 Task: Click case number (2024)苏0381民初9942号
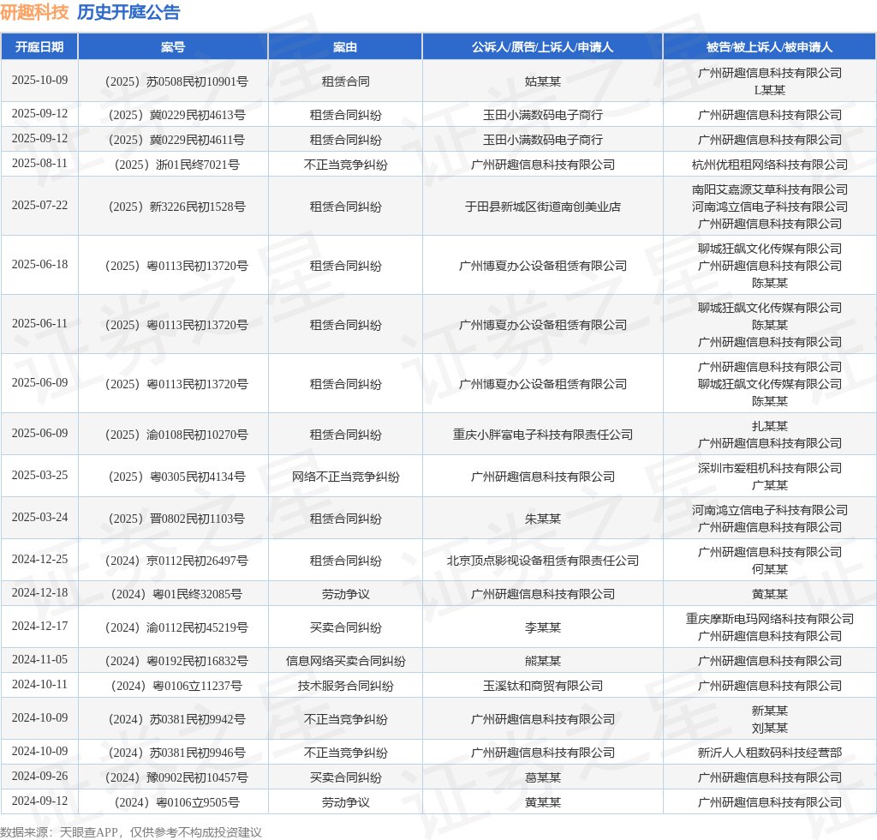pyautogui.click(x=176, y=720)
